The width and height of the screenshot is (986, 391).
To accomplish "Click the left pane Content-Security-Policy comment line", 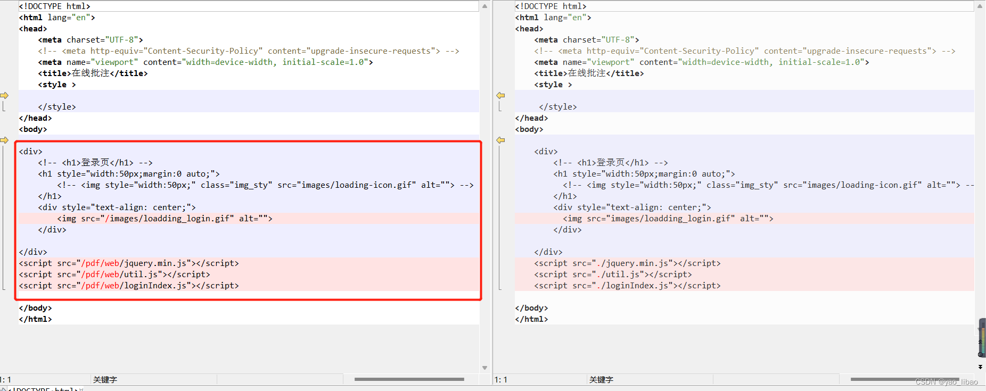I will click(249, 51).
